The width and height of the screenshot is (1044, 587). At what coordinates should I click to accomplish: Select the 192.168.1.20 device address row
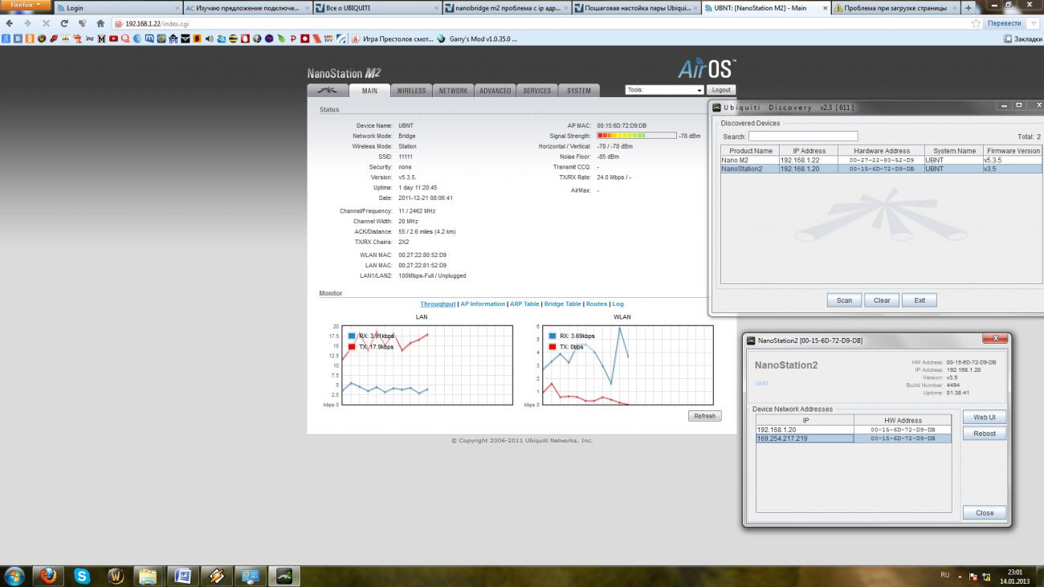pyautogui.click(x=854, y=430)
